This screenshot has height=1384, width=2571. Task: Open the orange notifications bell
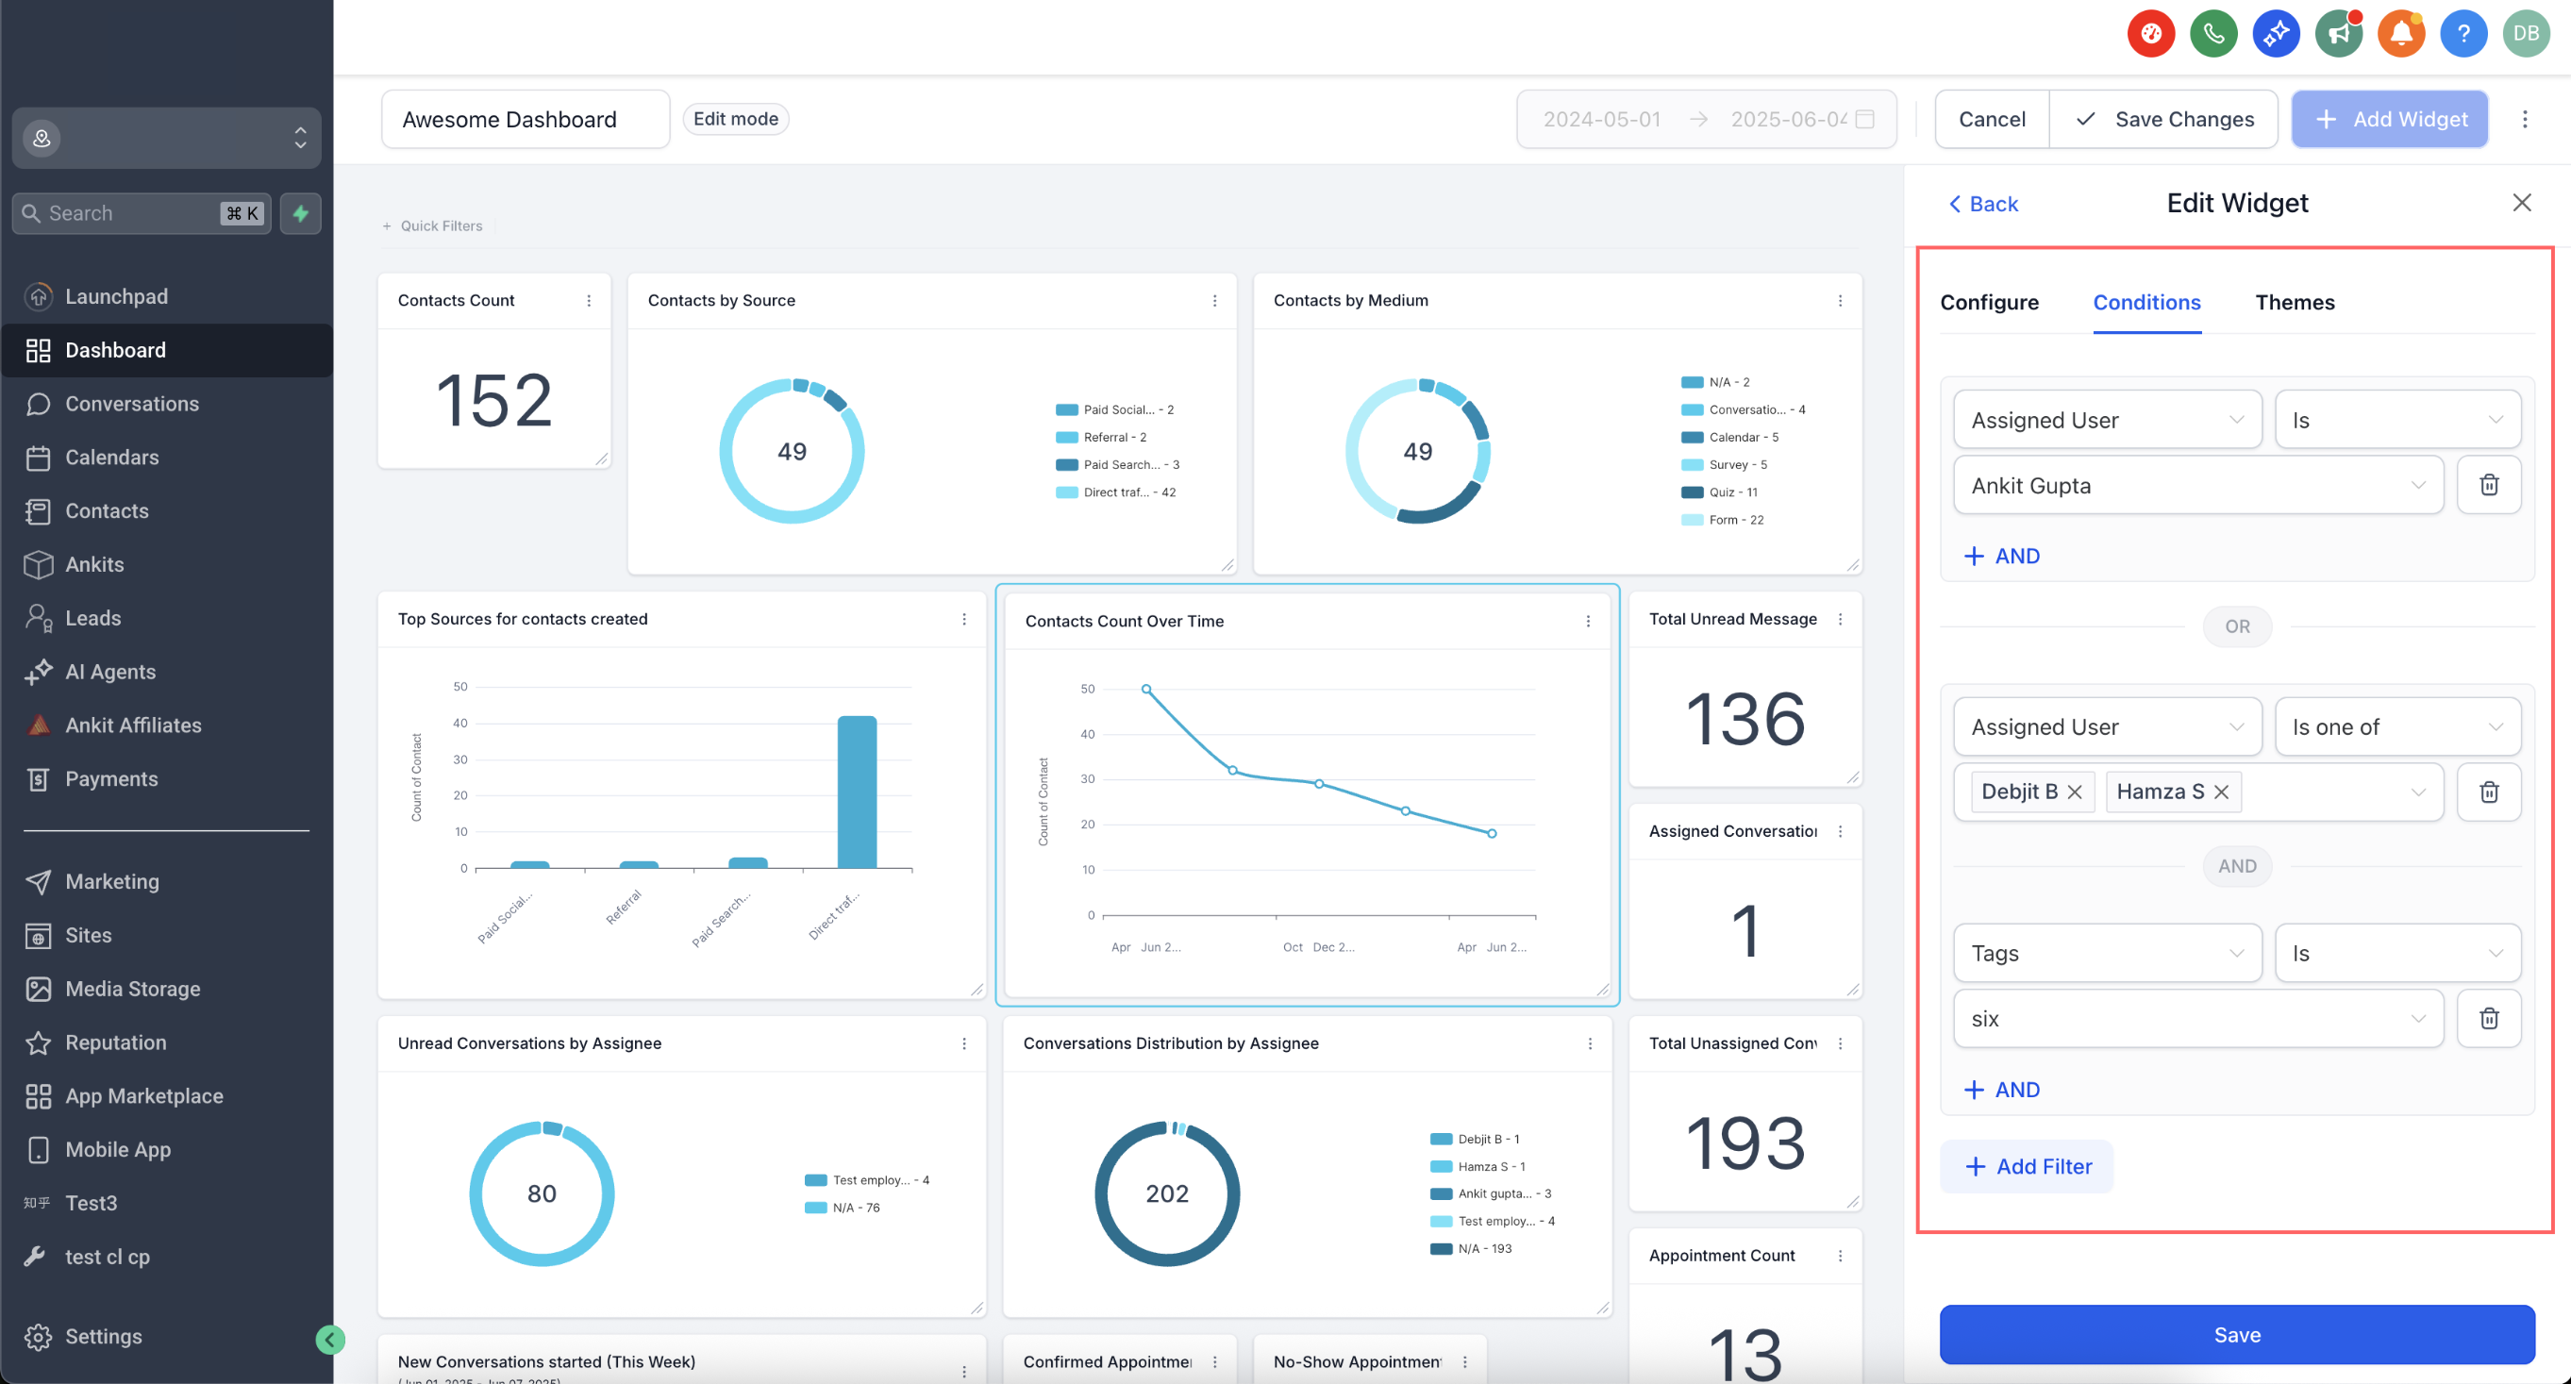coord(2400,34)
